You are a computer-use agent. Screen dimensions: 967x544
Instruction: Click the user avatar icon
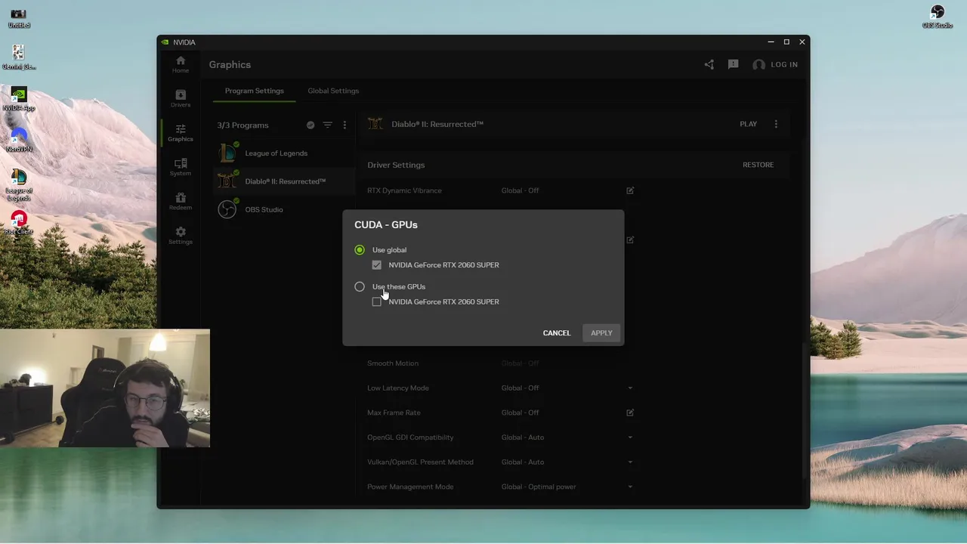(x=758, y=65)
